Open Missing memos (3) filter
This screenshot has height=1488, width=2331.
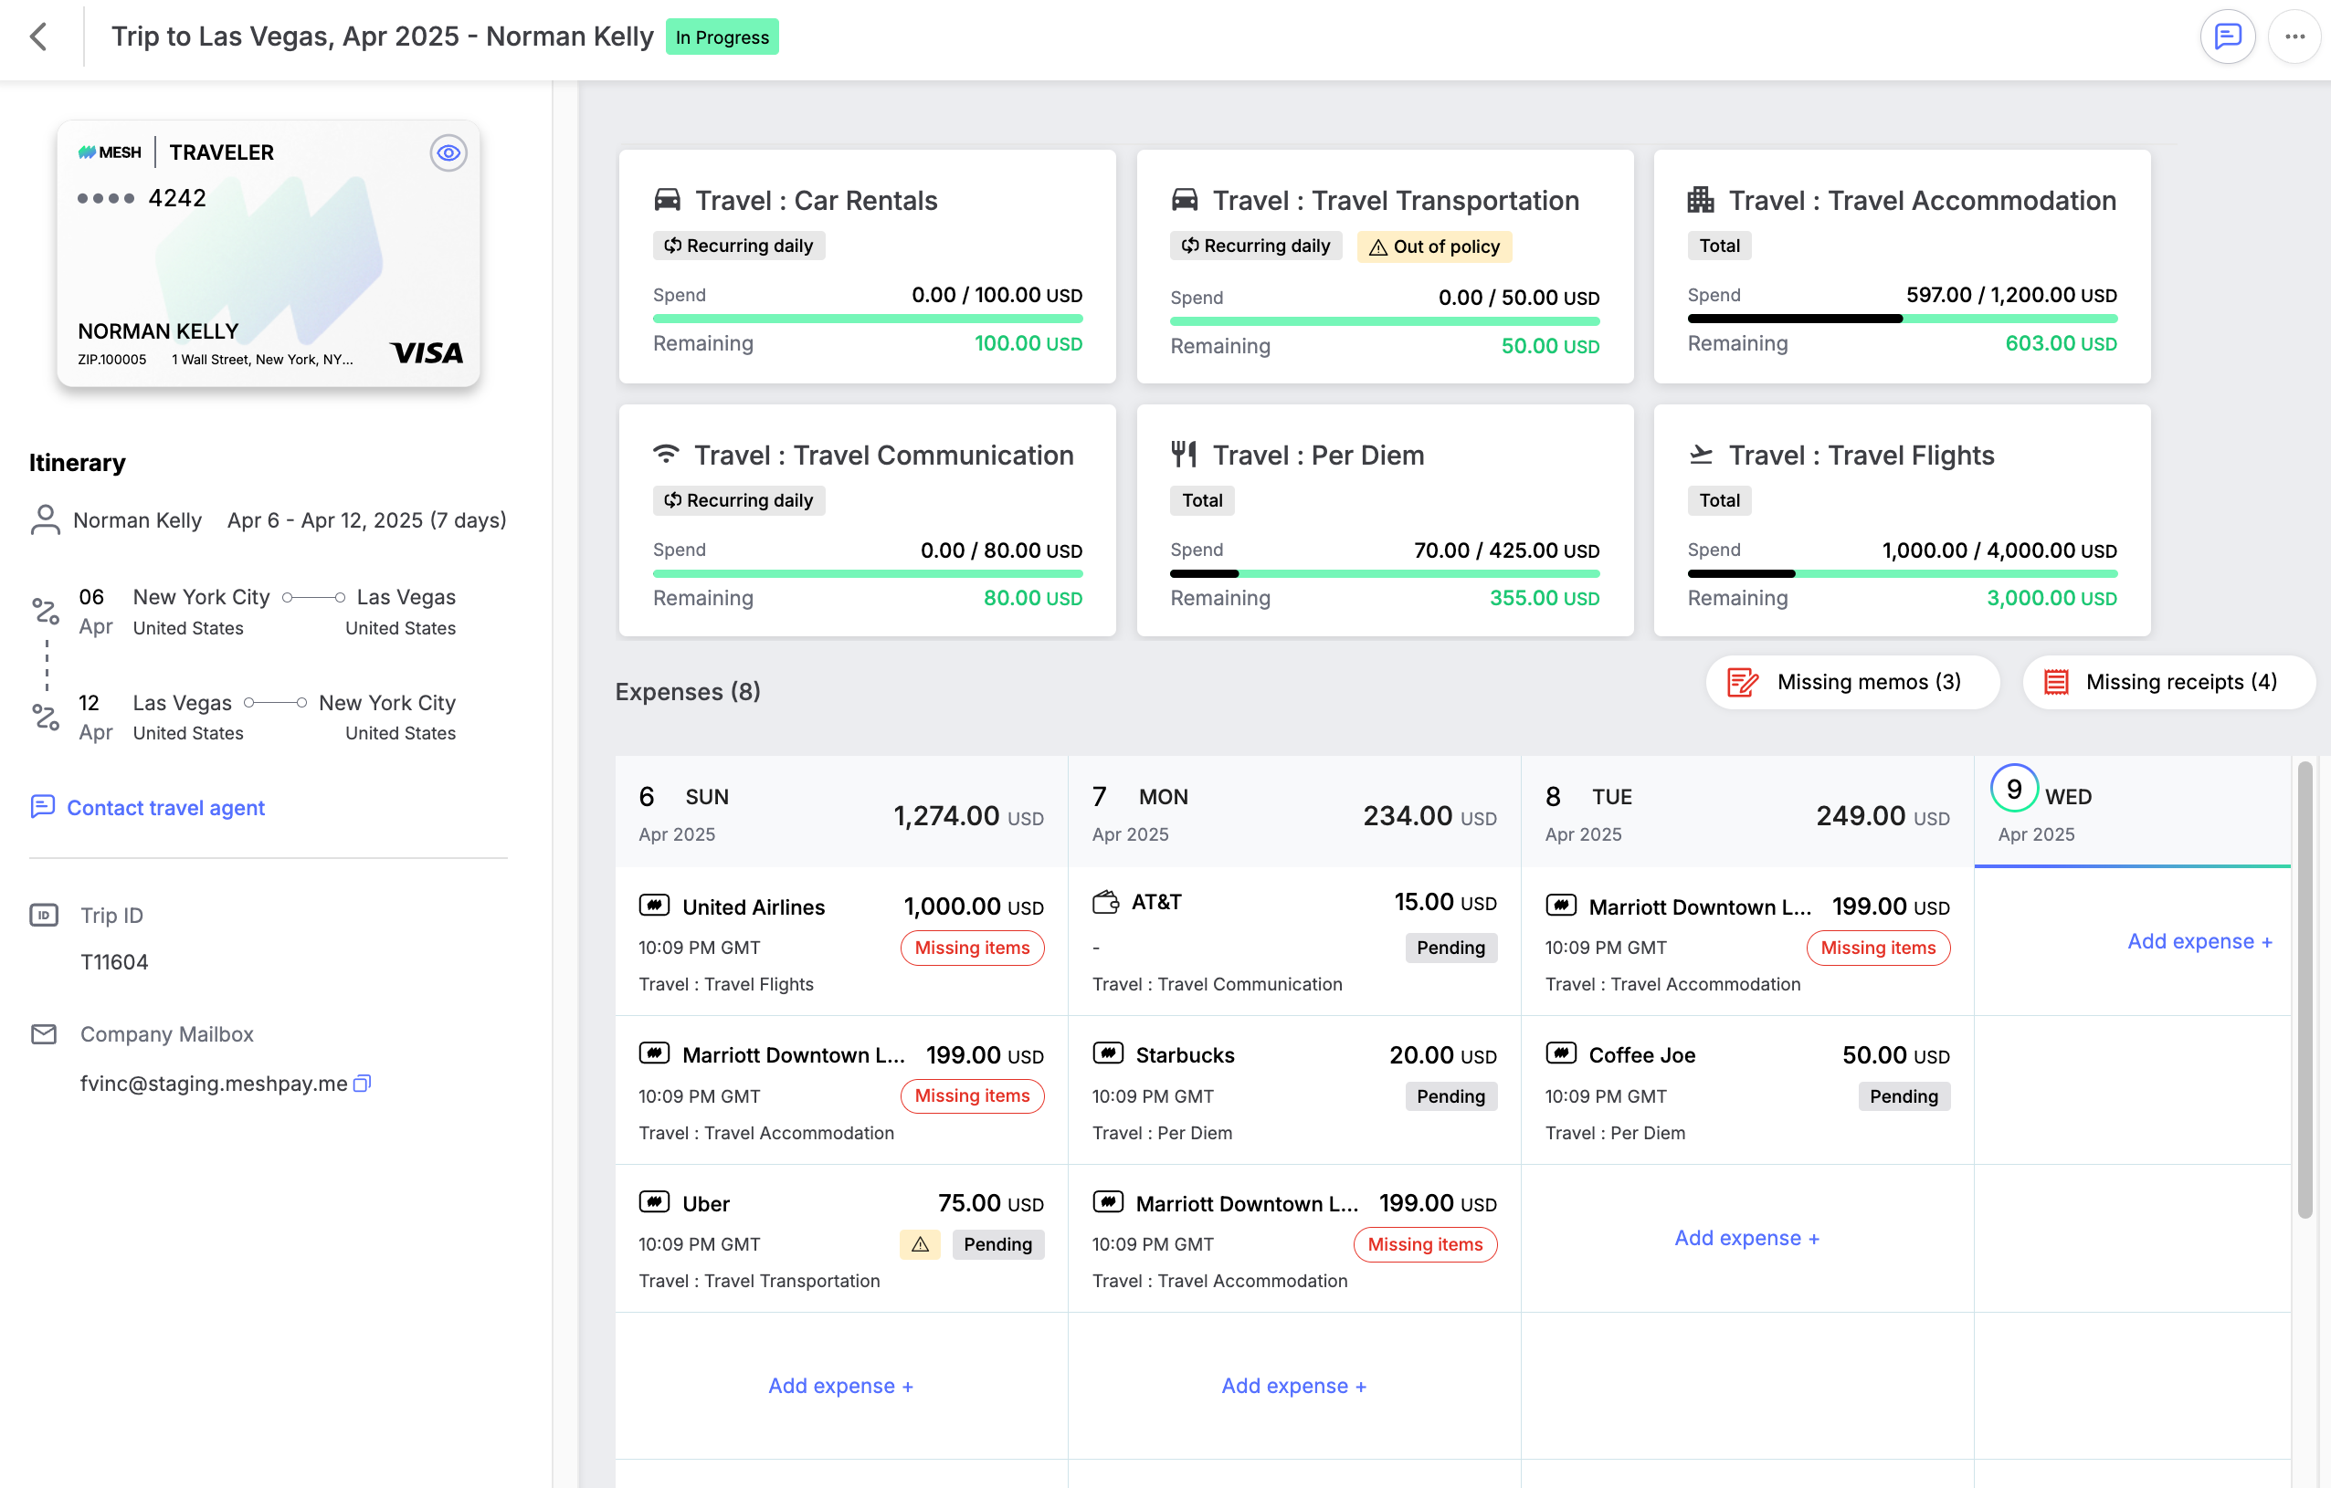(1851, 682)
